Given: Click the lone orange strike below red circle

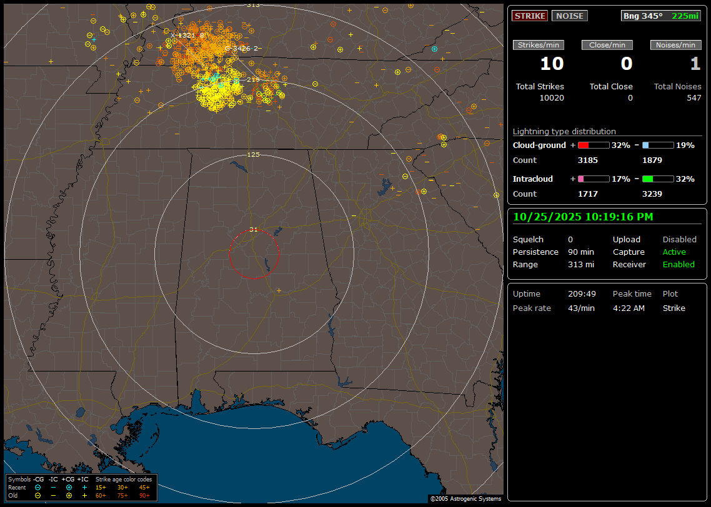Looking at the screenshot, I should click(x=279, y=291).
